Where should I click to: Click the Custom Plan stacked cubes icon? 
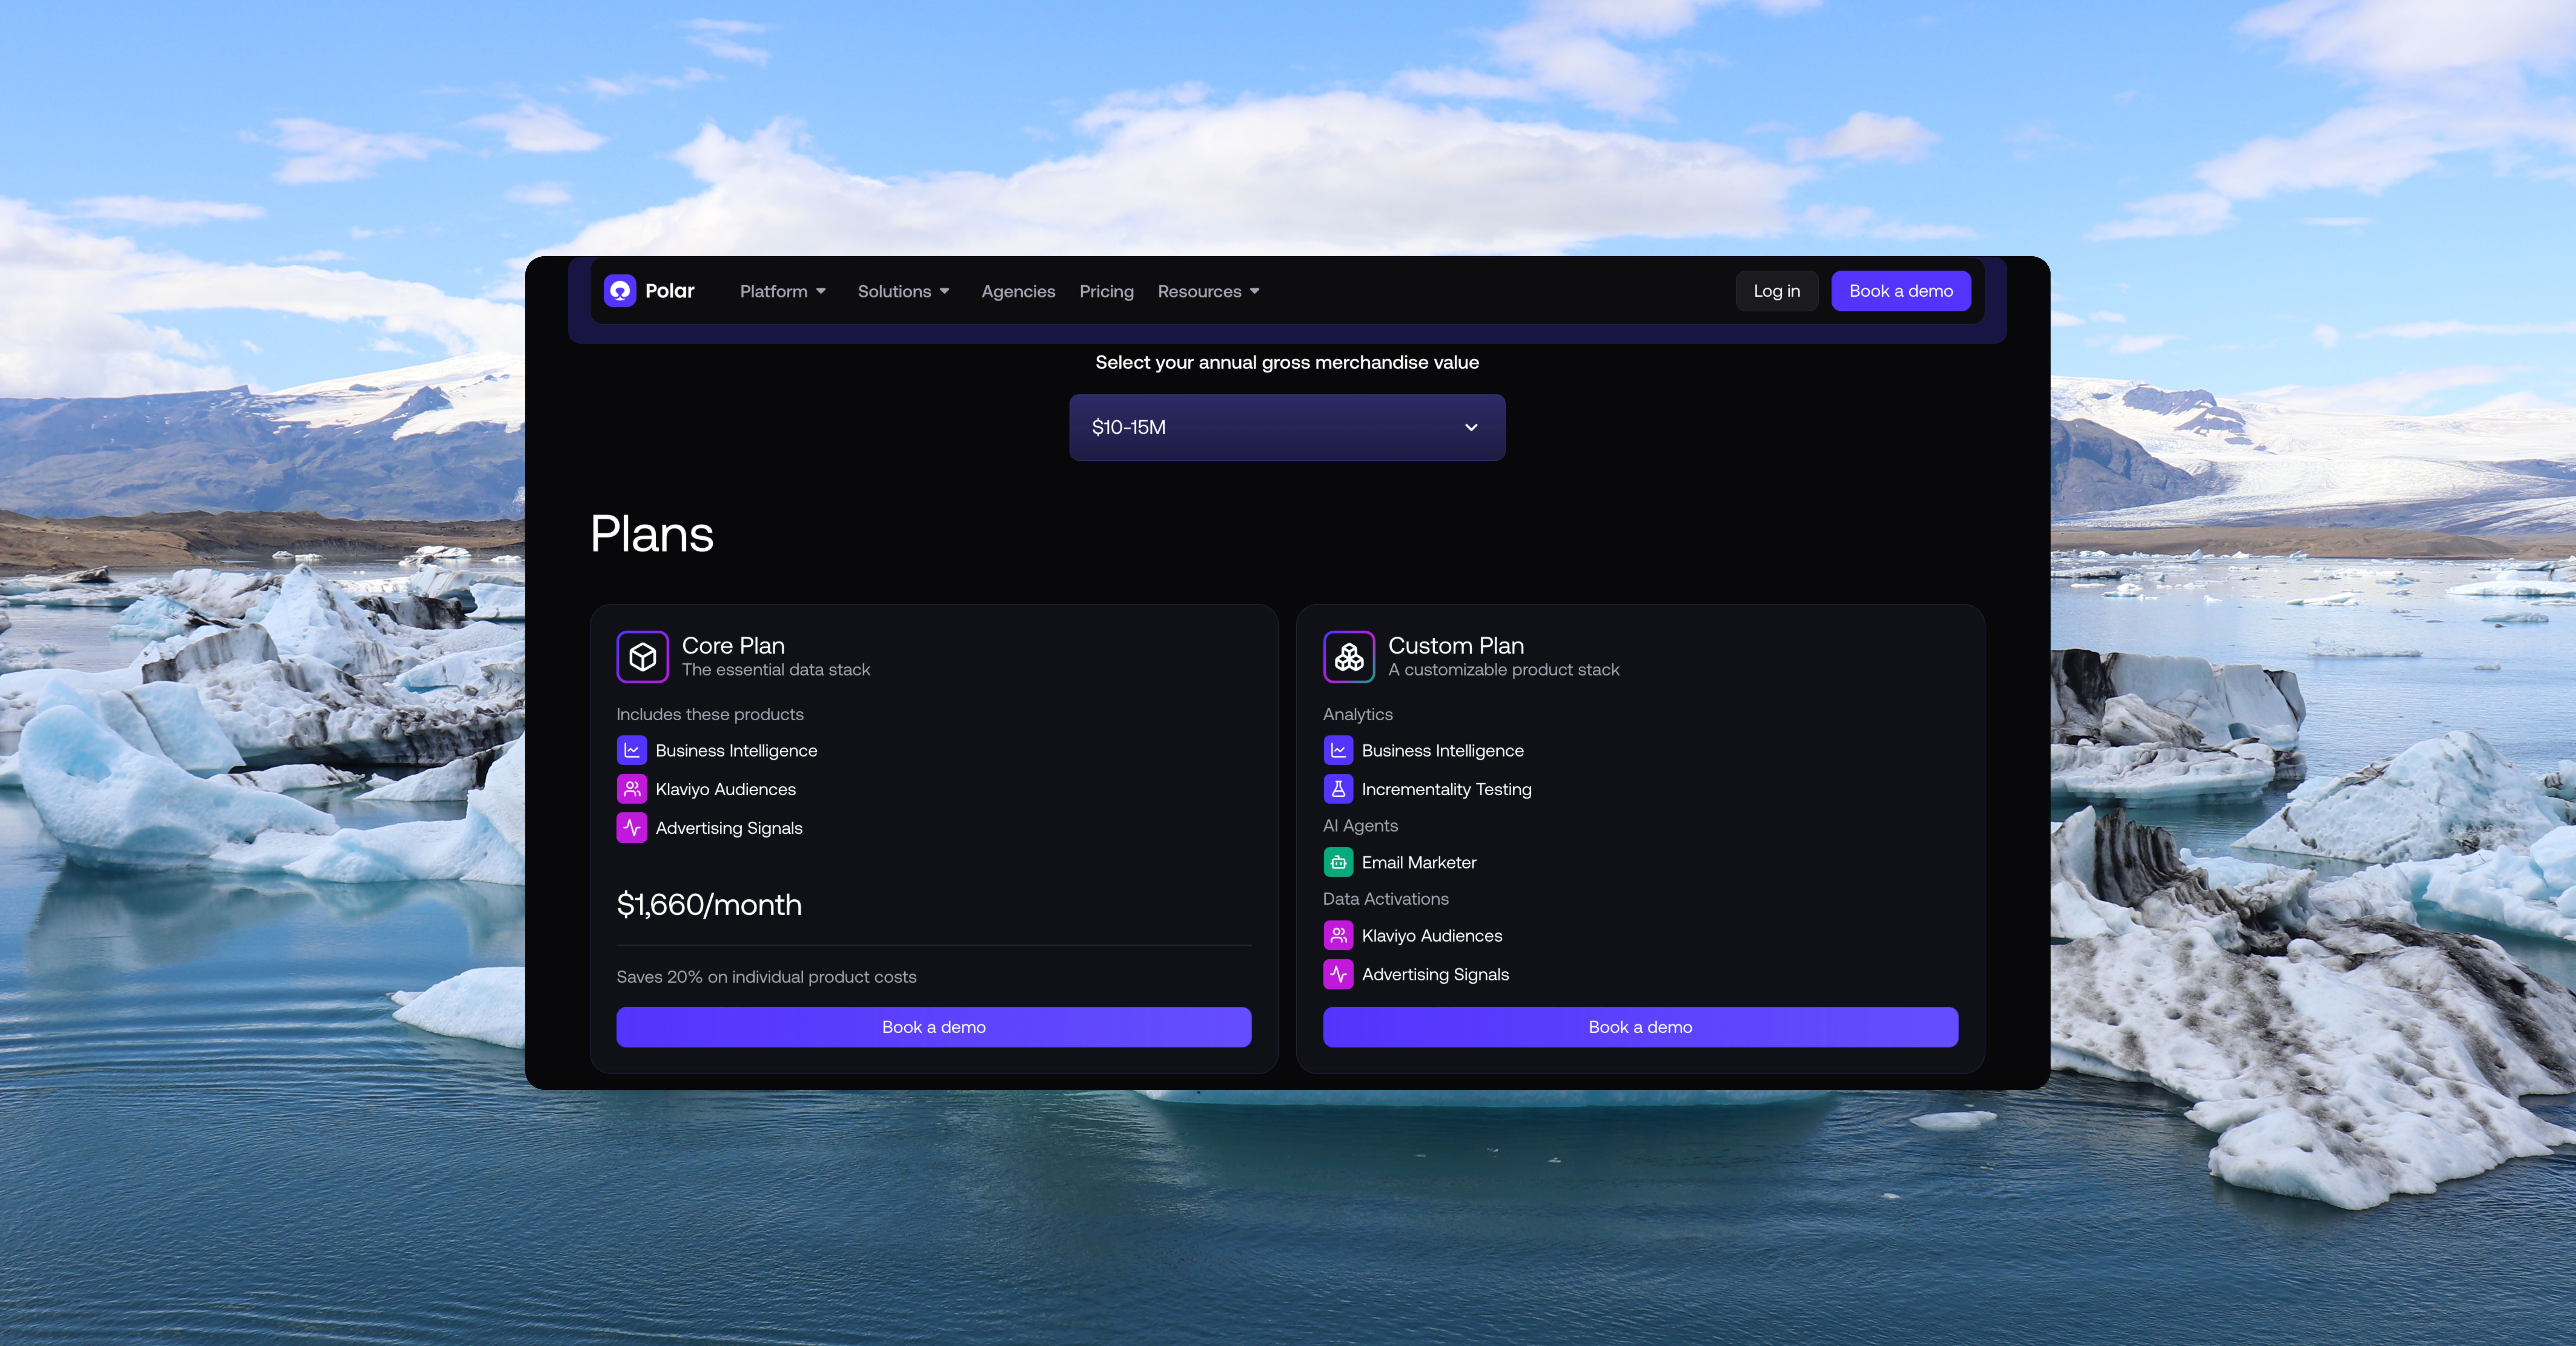tap(1349, 656)
